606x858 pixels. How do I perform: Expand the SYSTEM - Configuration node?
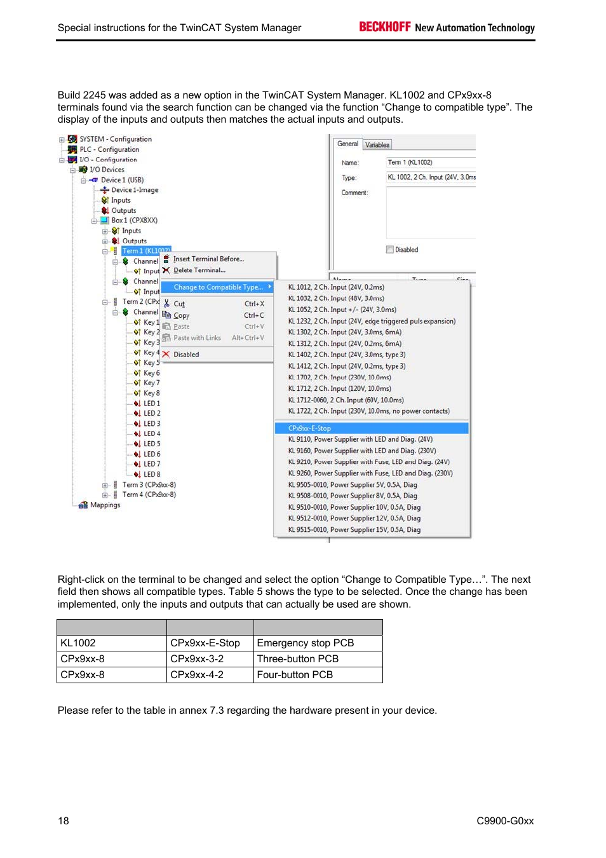point(62,139)
